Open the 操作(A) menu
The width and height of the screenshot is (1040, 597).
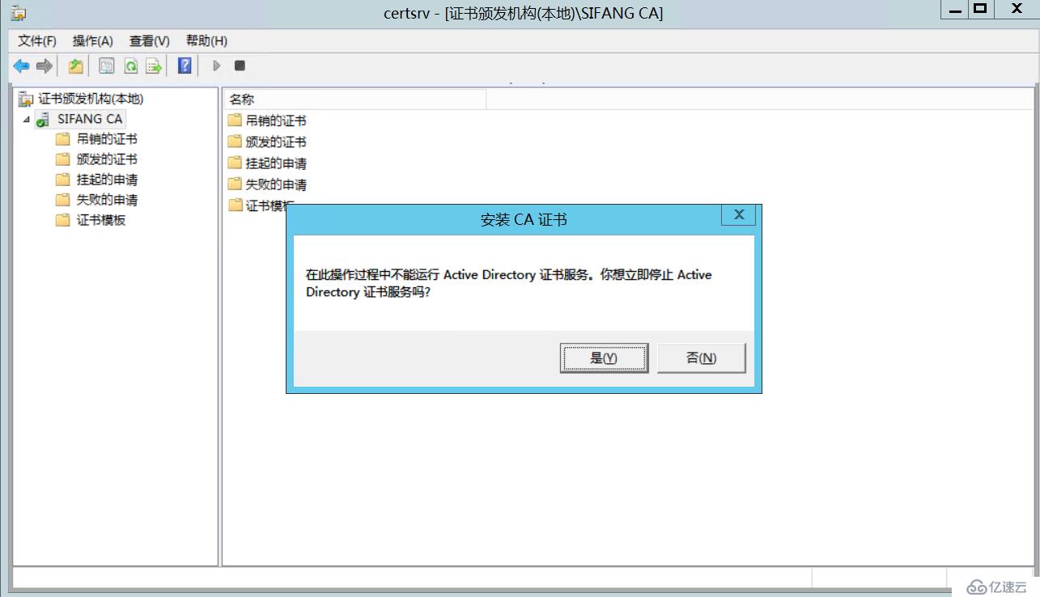tap(93, 41)
